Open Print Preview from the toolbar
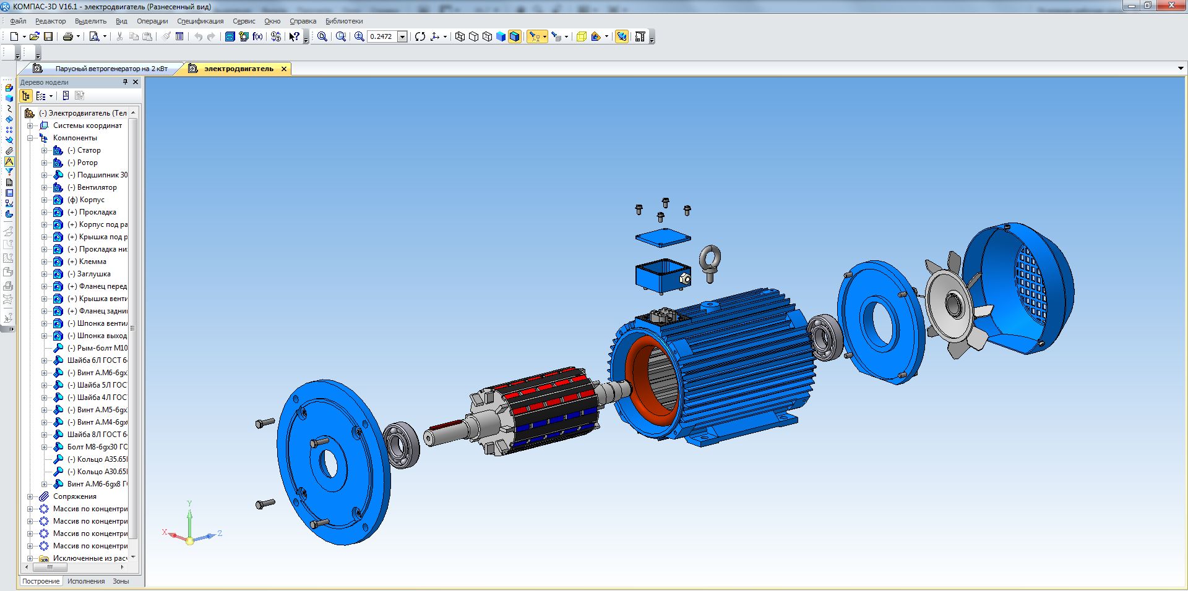1188x591 pixels. tap(94, 36)
